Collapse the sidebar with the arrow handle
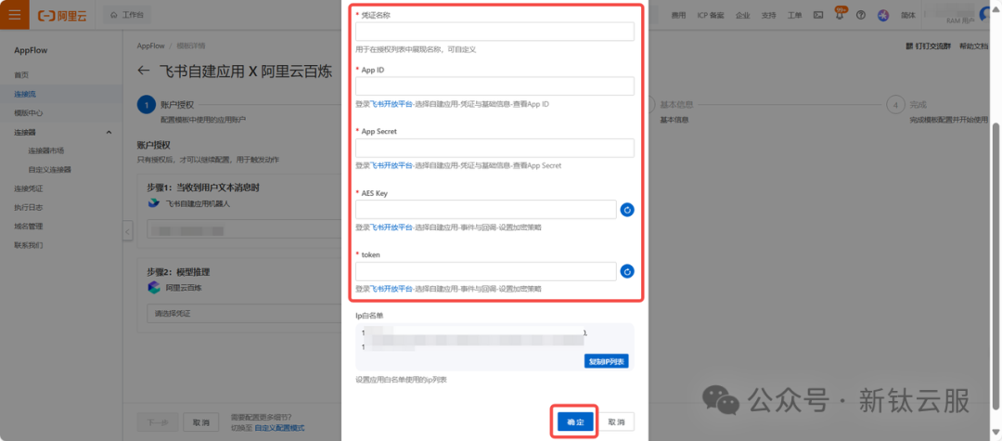The height and width of the screenshot is (441, 1002). click(128, 231)
